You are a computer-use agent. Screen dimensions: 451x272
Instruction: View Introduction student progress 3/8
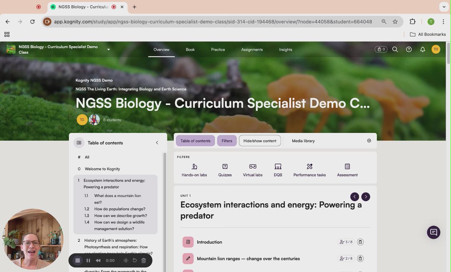pyautogui.click(x=346, y=242)
